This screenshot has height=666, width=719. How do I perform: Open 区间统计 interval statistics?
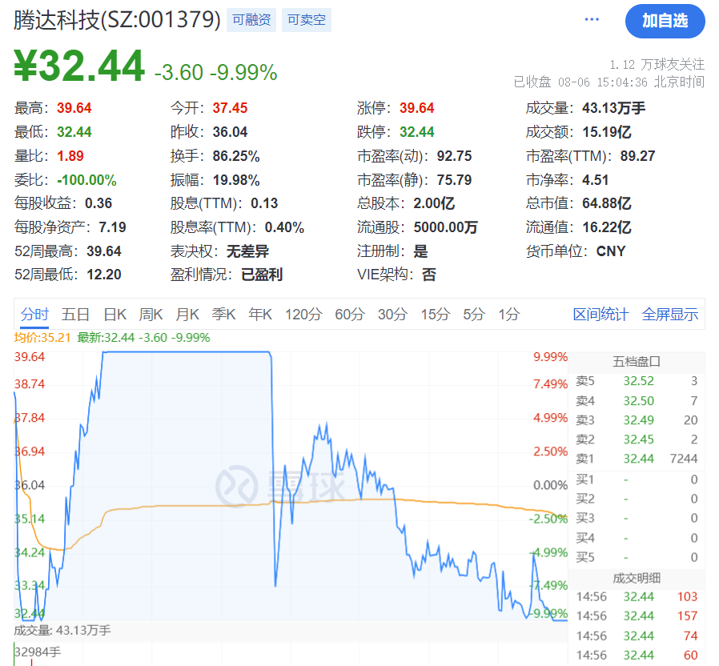601,315
